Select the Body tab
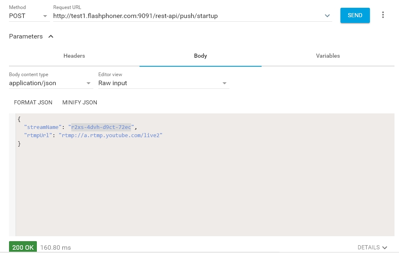The width and height of the screenshot is (399, 253). [x=200, y=56]
